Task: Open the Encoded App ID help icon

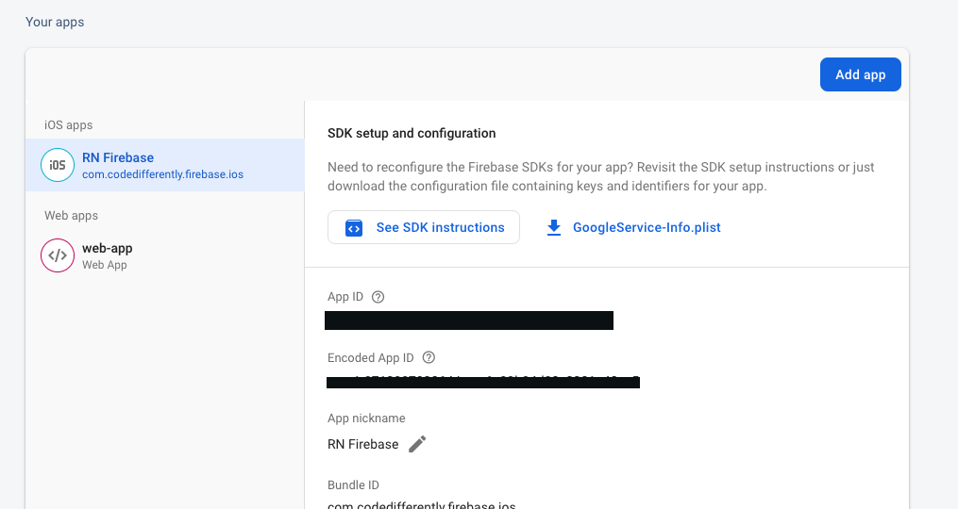Action: pyautogui.click(x=429, y=357)
